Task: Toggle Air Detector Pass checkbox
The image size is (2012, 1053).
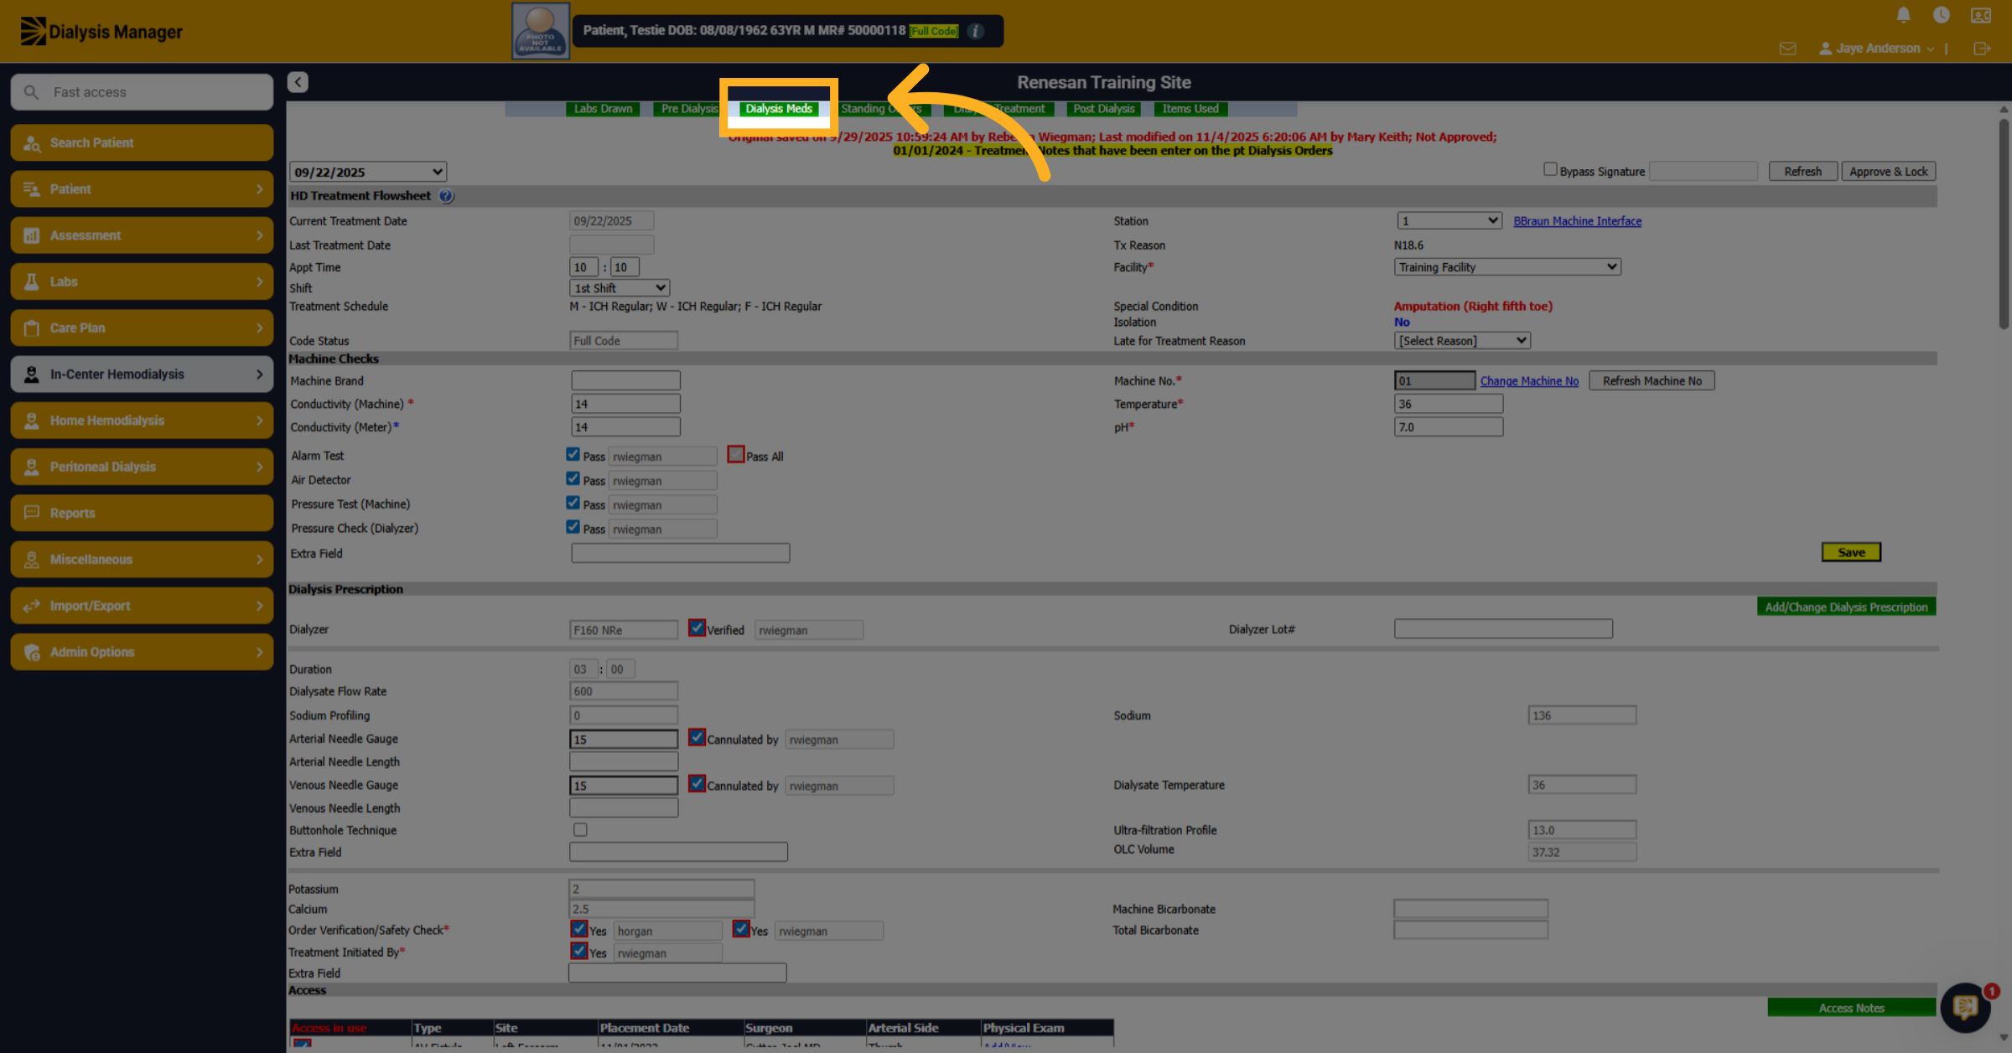Action: [x=573, y=478]
